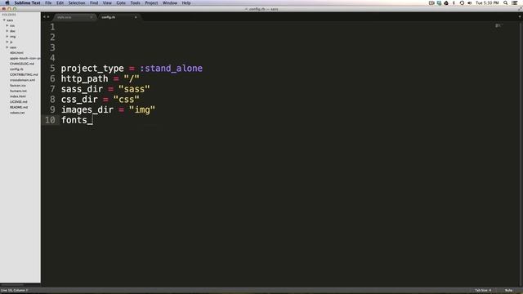Click the css_dir variable on line 8
The height and width of the screenshot is (294, 523).
coord(79,100)
